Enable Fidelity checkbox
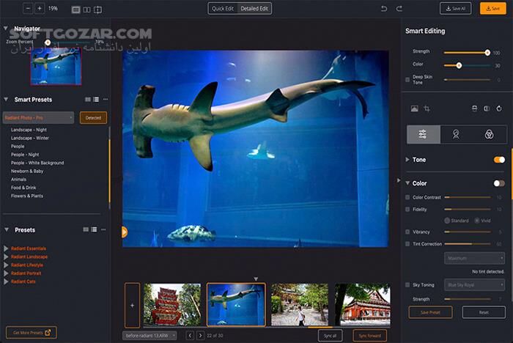Viewport: 513px width, 343px height. click(407, 210)
